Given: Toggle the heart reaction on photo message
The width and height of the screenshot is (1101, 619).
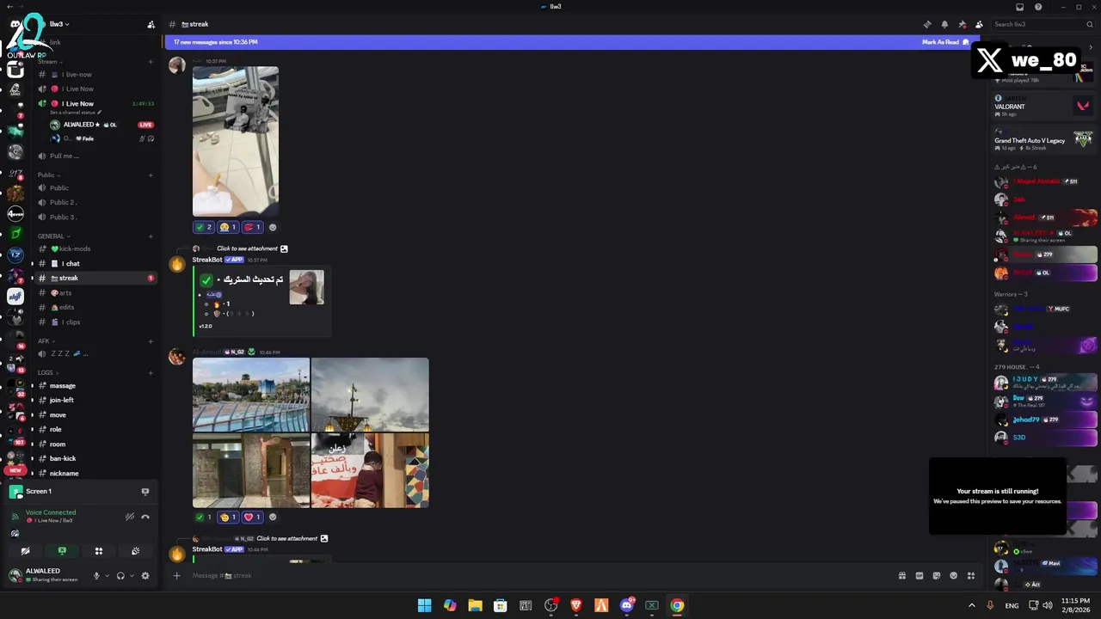Looking at the screenshot, I should [x=253, y=517].
